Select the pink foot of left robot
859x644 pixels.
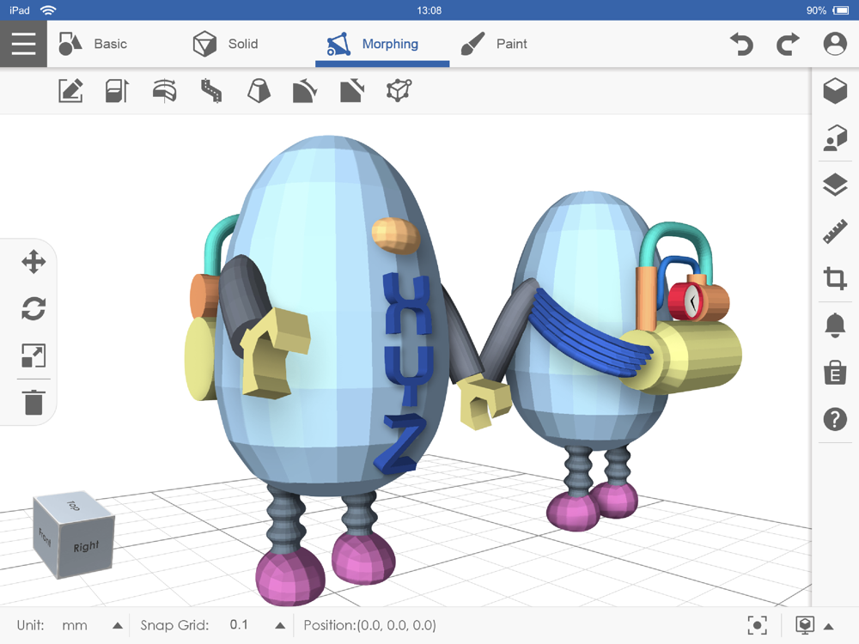[x=291, y=577]
